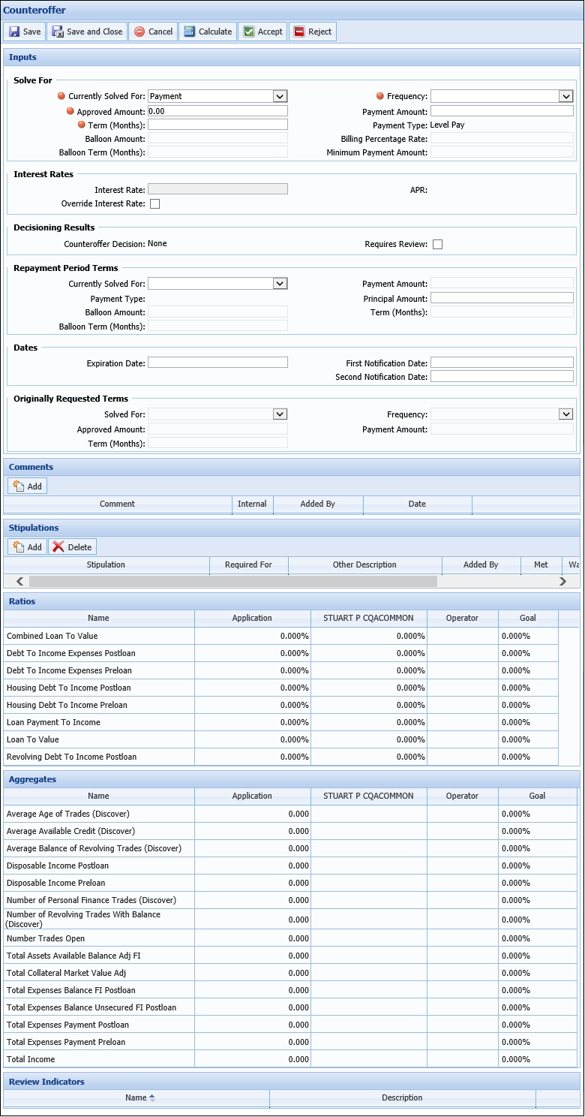This screenshot has height=1117, width=585.
Task: Click the Principal Amount input field
Action: [x=502, y=298]
